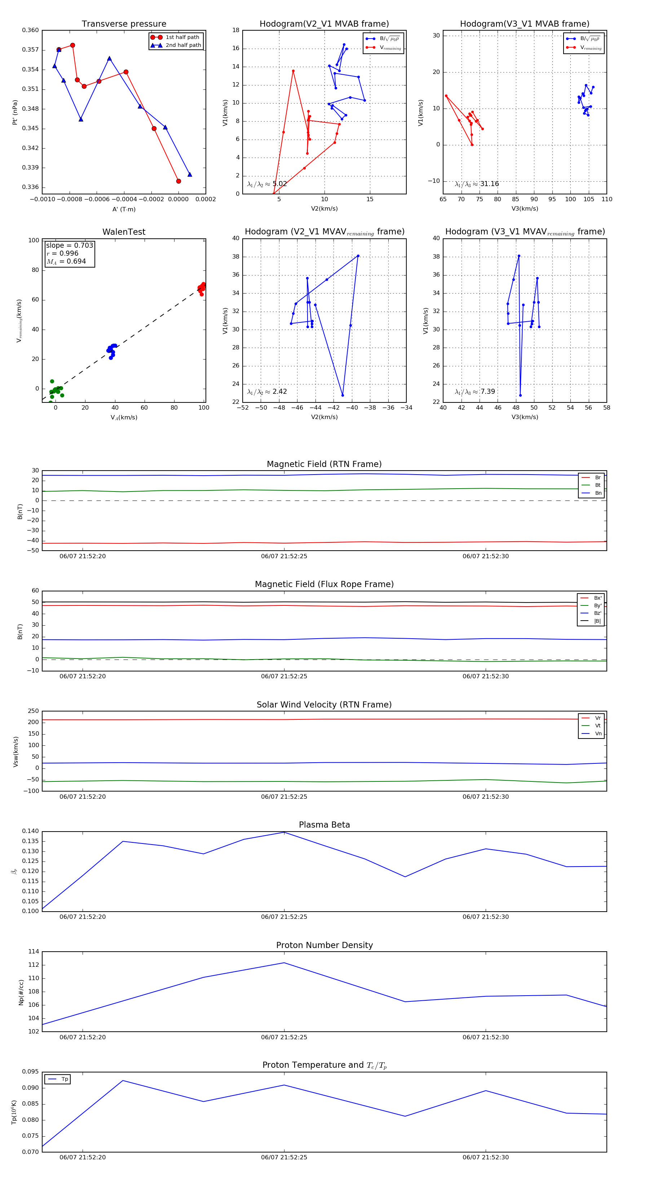Click the 'VA(km/s)' x-axis label
649x1190 pixels.
(x=124, y=418)
